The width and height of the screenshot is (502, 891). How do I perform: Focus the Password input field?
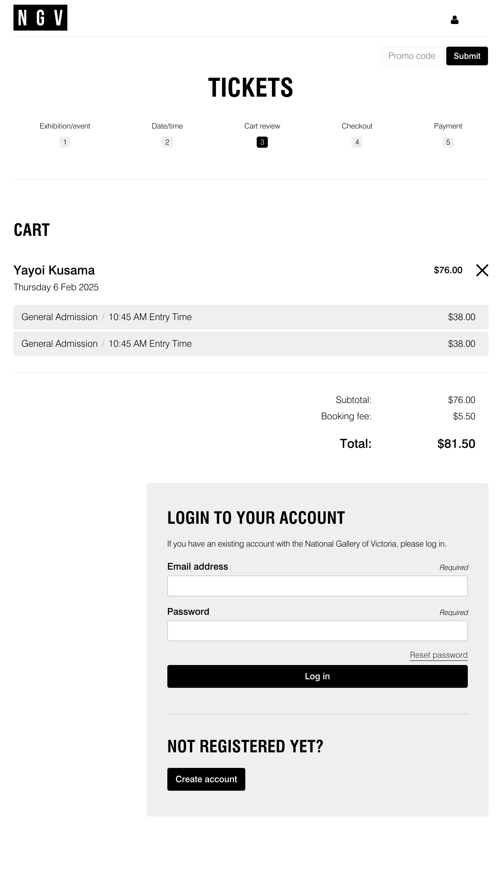click(x=317, y=631)
